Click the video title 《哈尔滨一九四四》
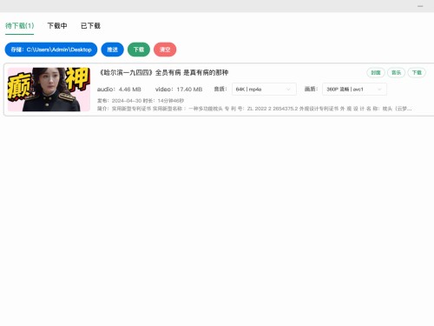This screenshot has width=434, height=326. click(x=163, y=72)
